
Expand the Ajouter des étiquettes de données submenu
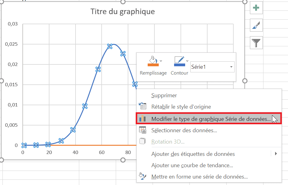click(276, 154)
